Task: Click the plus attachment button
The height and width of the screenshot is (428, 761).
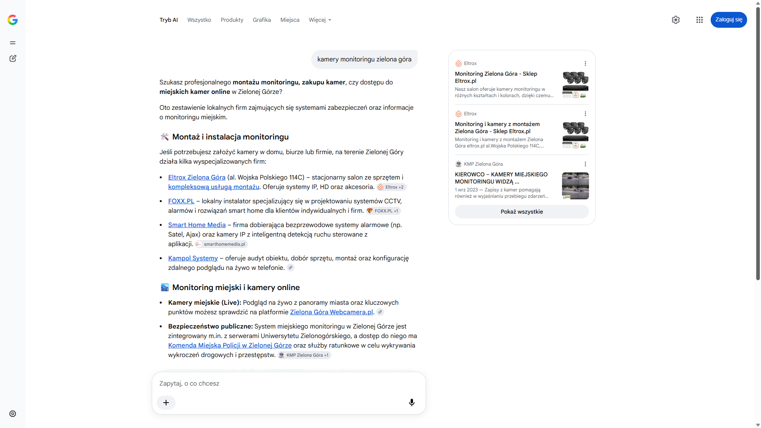Action: 166,403
